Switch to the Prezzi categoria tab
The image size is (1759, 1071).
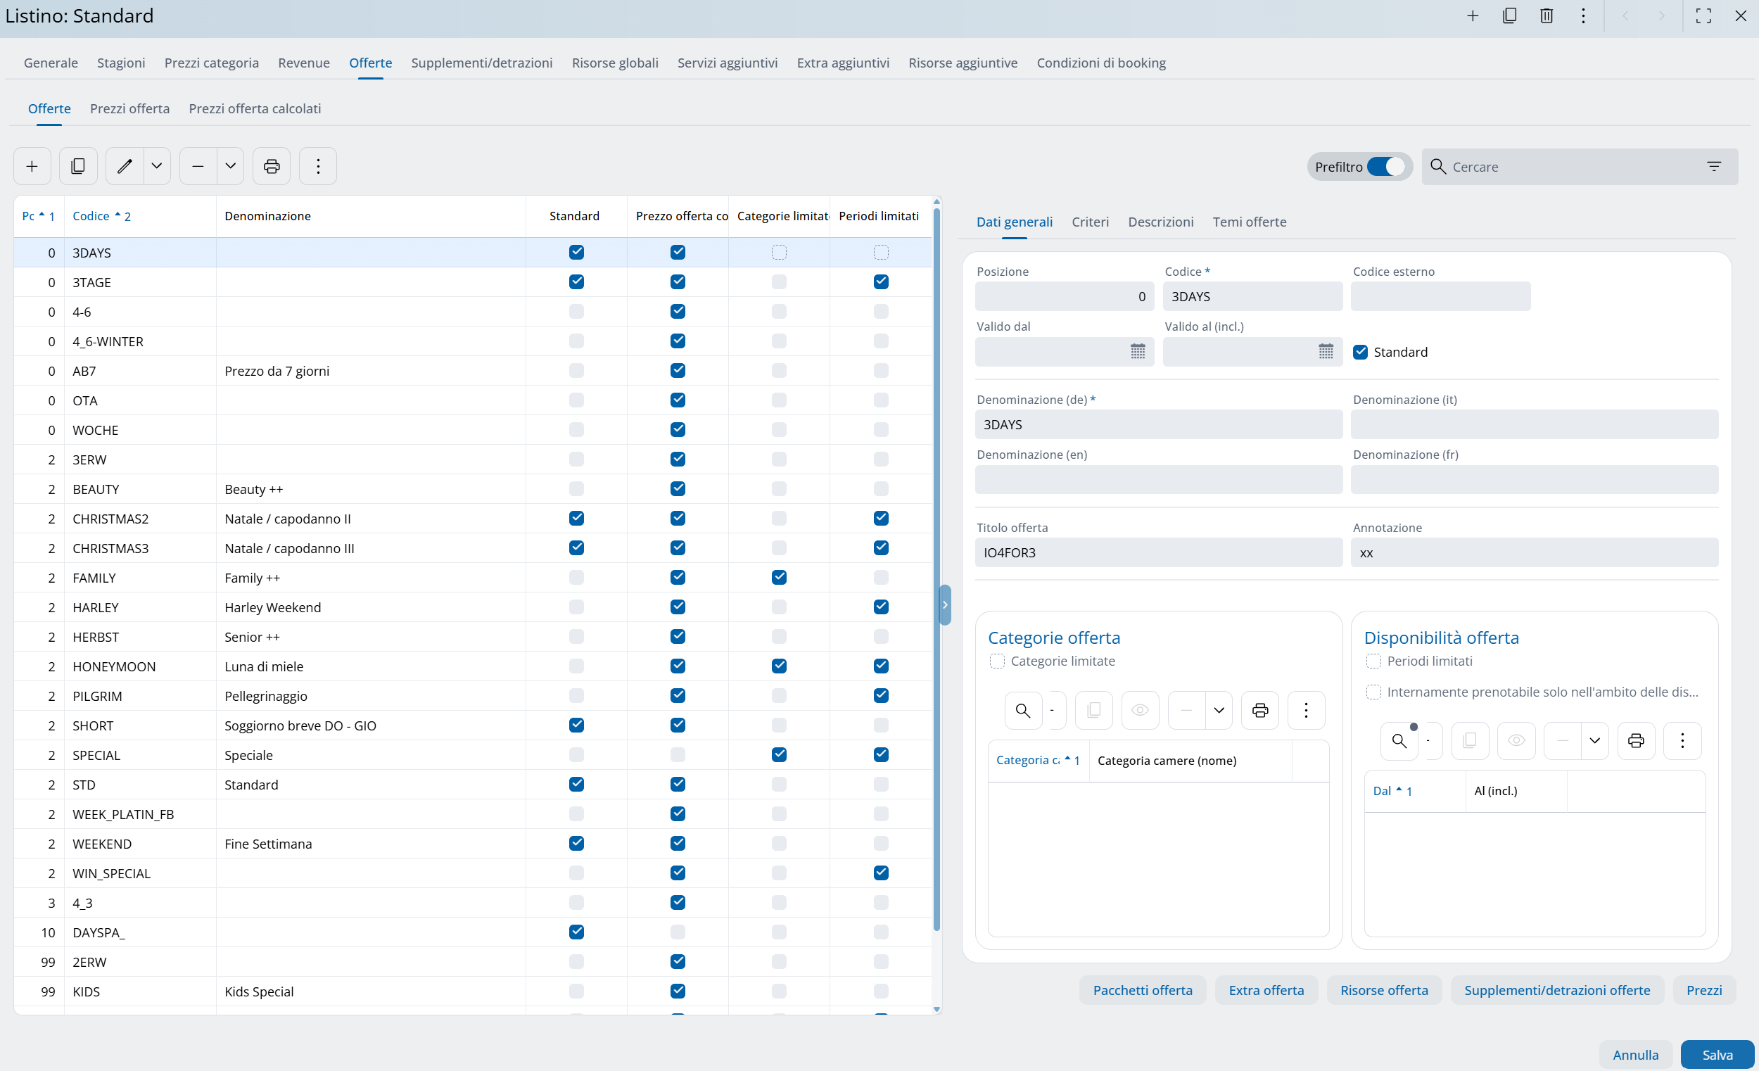pos(211,63)
